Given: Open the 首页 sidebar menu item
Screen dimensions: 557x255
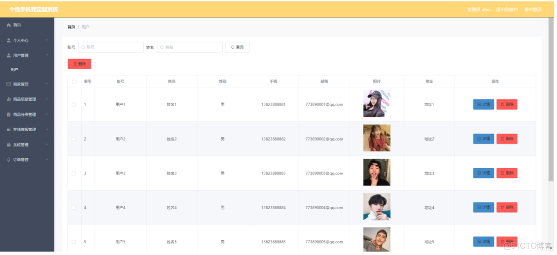Looking at the screenshot, I should 27,25.
